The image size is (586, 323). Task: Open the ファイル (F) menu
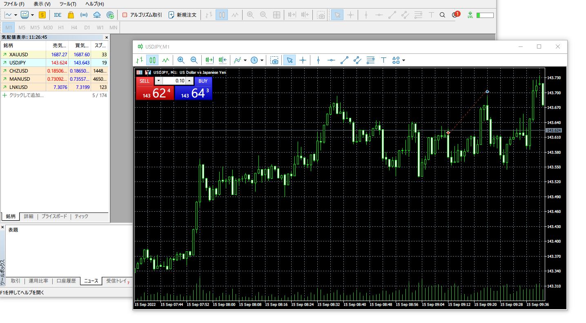coord(13,4)
